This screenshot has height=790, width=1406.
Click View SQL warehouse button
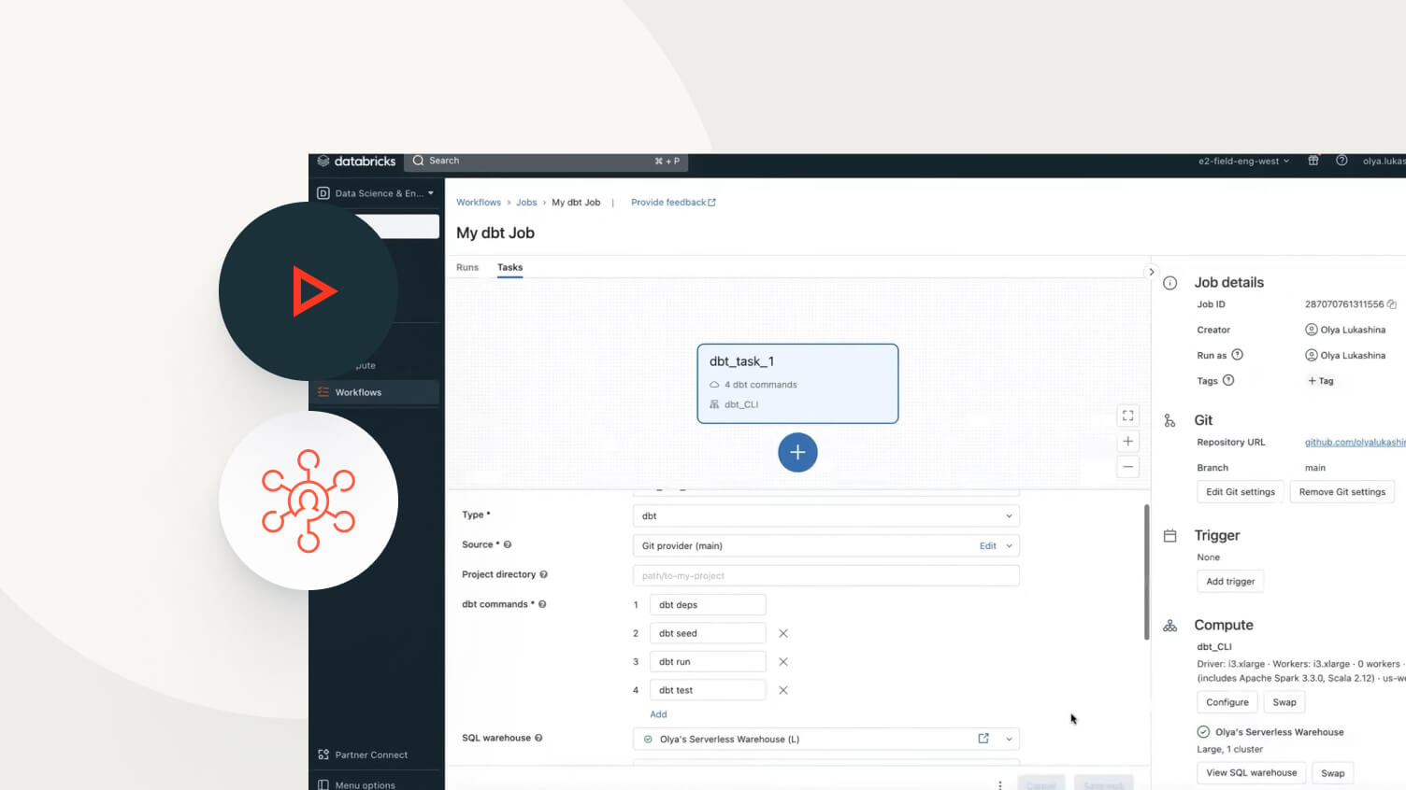(x=1251, y=773)
